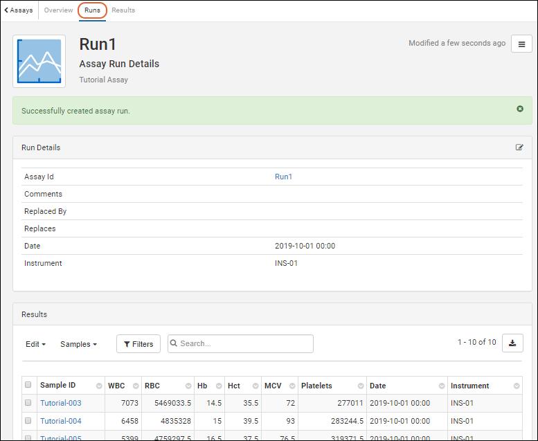Screen dimensions: 538x441
Task: Open the Instrument column menu arrow
Action: point(517,386)
